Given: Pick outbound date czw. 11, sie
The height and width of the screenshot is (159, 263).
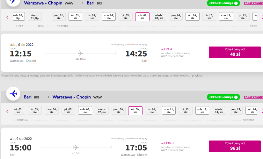Looking at the screenshot, I should pos(226,17).
